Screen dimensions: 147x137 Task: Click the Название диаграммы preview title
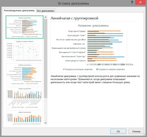click(93, 26)
